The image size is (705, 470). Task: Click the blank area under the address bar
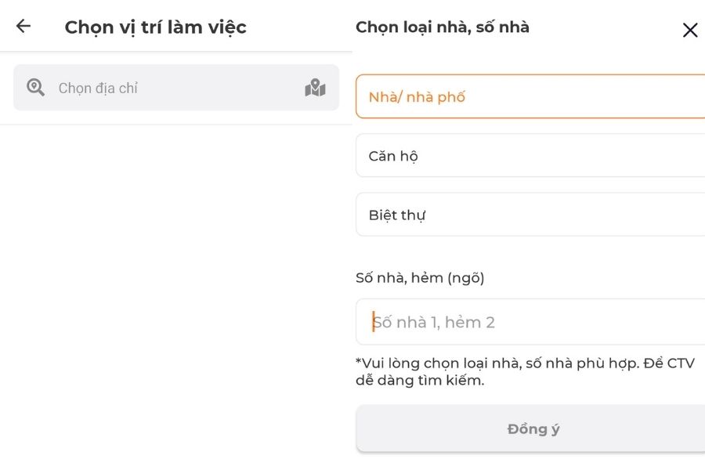176,298
